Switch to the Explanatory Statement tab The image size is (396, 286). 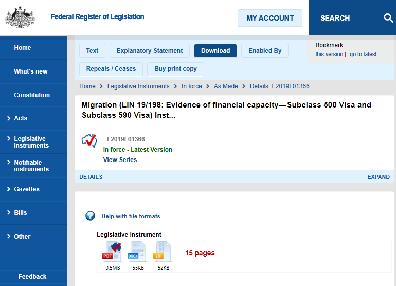click(150, 51)
